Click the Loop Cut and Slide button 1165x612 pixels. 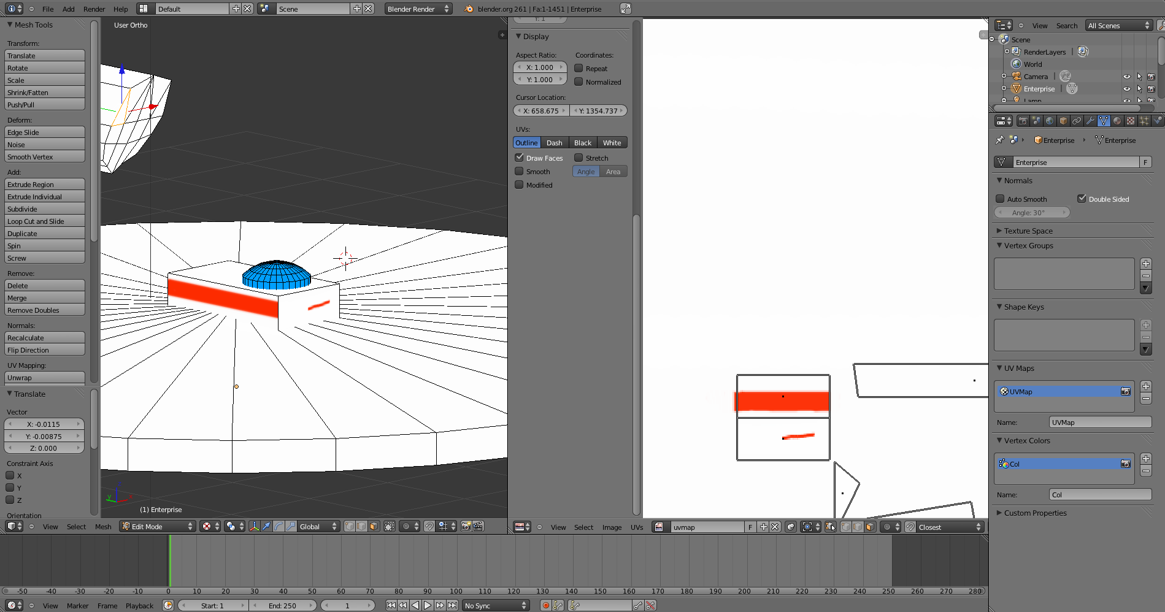coord(45,221)
